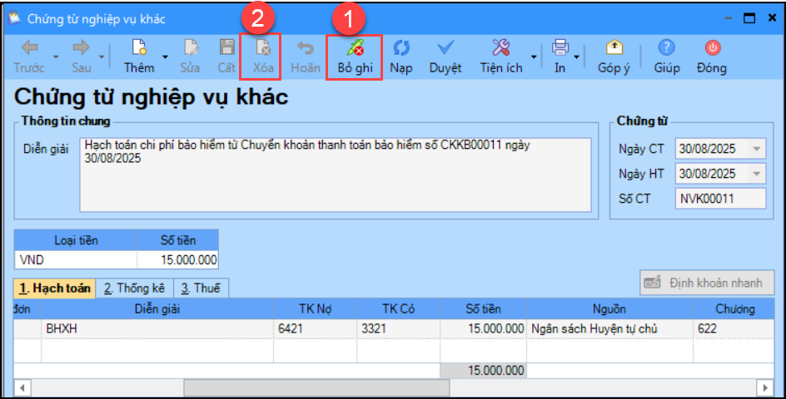Screen dimensions: 786x399
Task: Click the Cất save icon
Action: 227,47
